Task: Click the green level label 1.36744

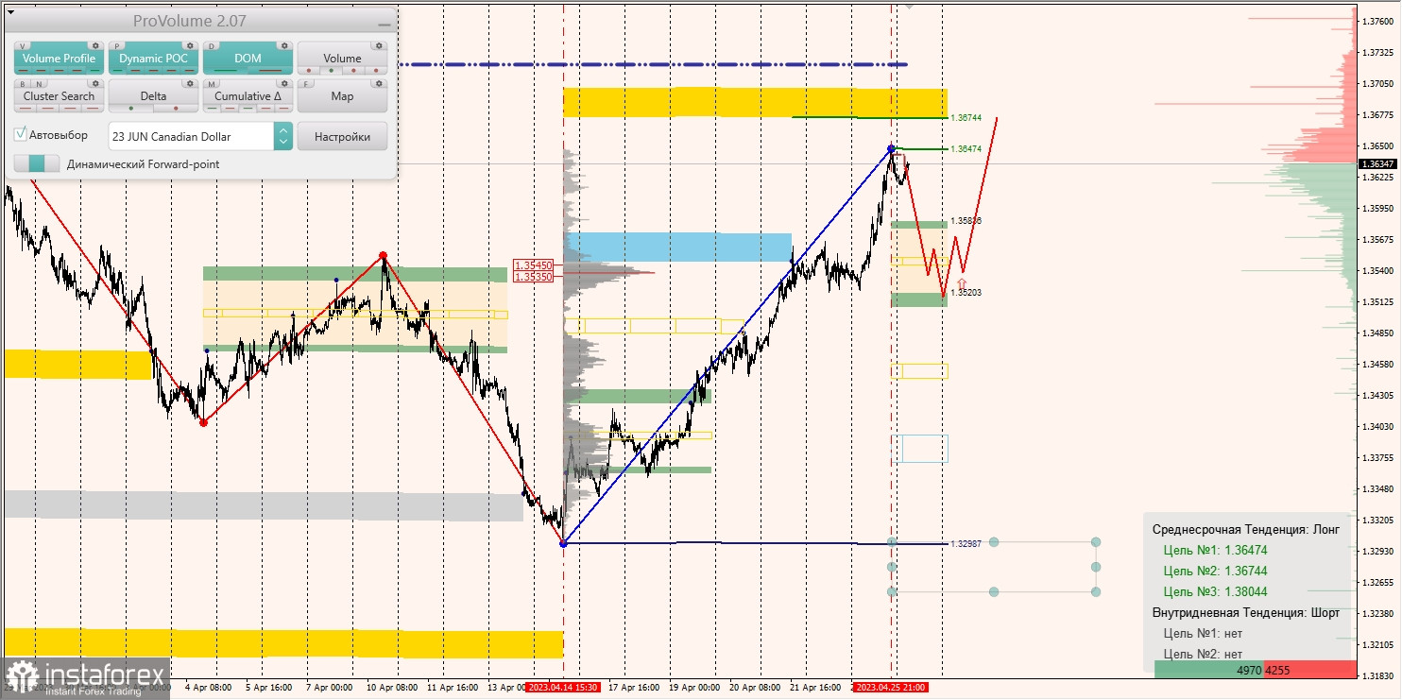Action: click(x=966, y=118)
